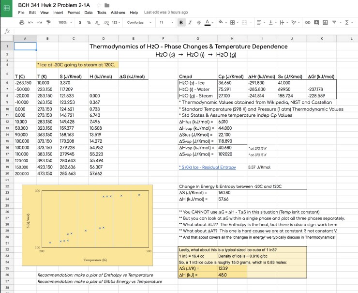The height and width of the screenshot is (293, 358).
Task: Select the 'Ice at -20C going to steam' cell
Action: pyautogui.click(x=77, y=65)
